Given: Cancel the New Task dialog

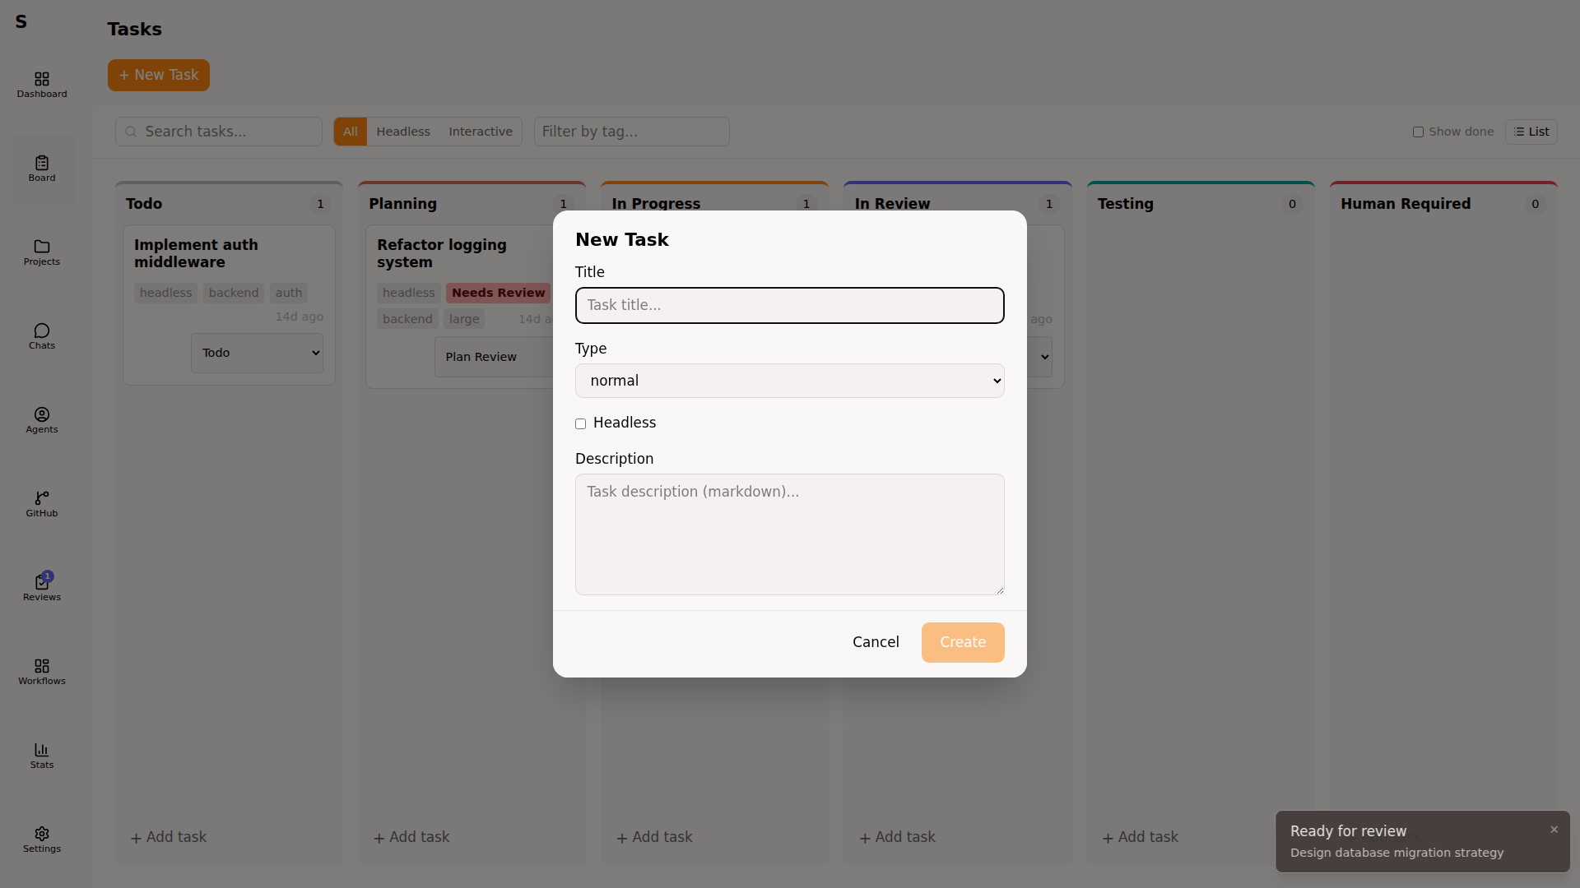Looking at the screenshot, I should 876,642.
